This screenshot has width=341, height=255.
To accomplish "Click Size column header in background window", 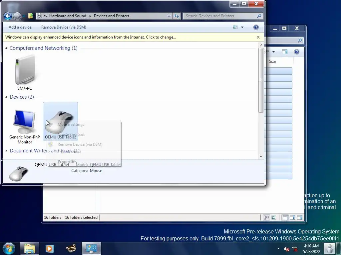I will [272, 61].
